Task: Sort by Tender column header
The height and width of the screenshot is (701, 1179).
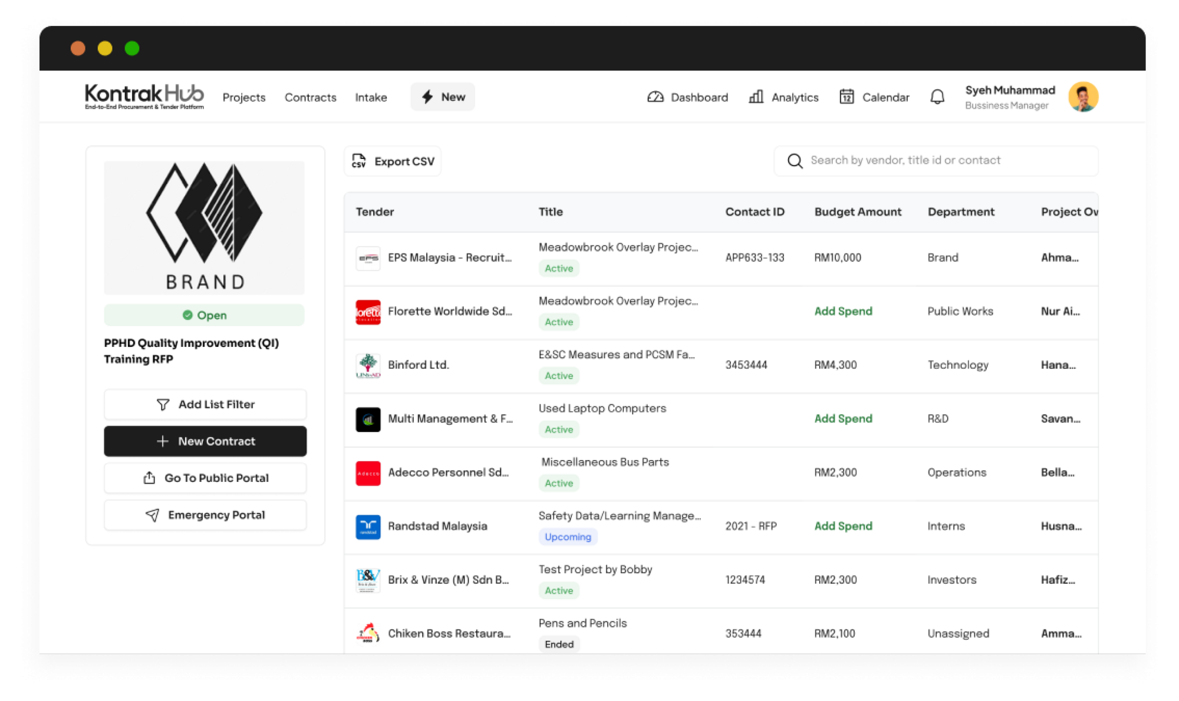Action: pos(375,211)
